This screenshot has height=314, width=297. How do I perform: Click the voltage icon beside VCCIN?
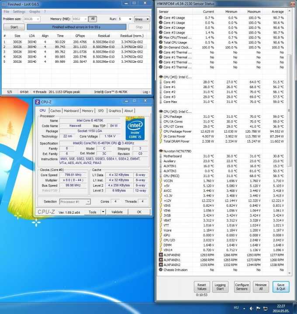[161, 181]
